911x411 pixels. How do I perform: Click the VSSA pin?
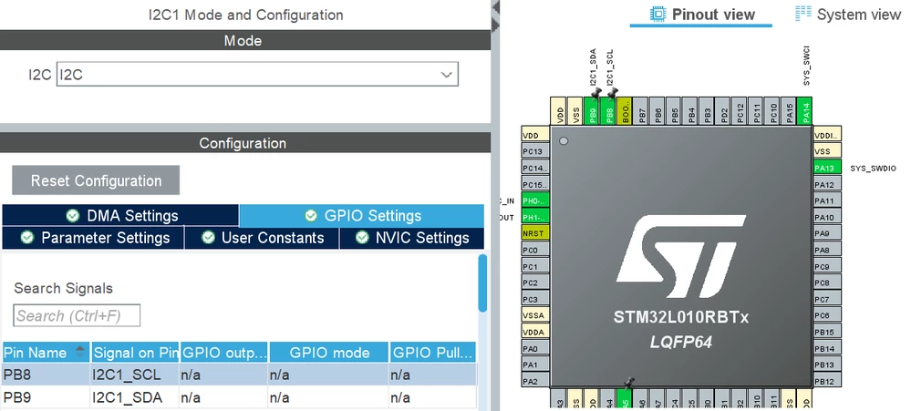[x=535, y=316]
